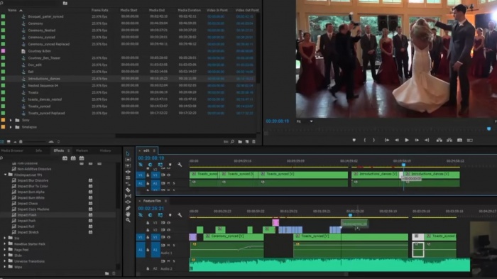Solo Audio 2 track in Feature film
This screenshot has height=279, width=497.
174,261
